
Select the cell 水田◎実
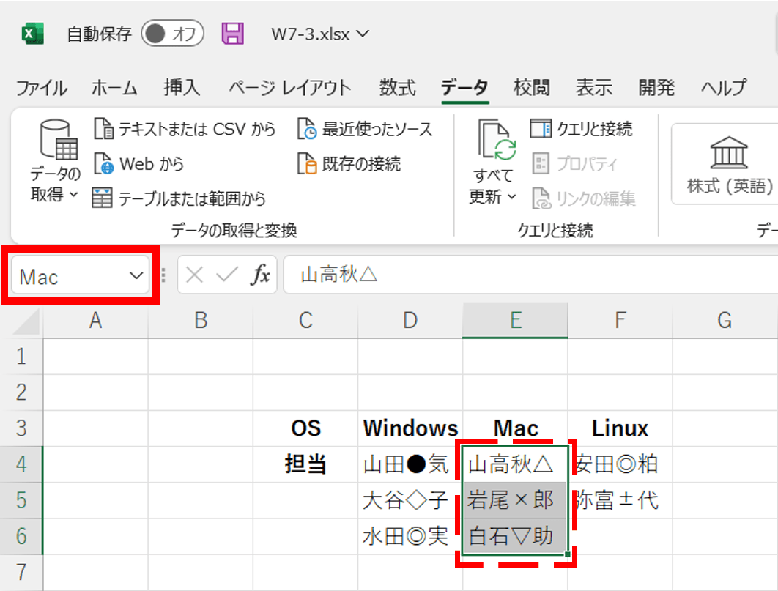pos(410,537)
